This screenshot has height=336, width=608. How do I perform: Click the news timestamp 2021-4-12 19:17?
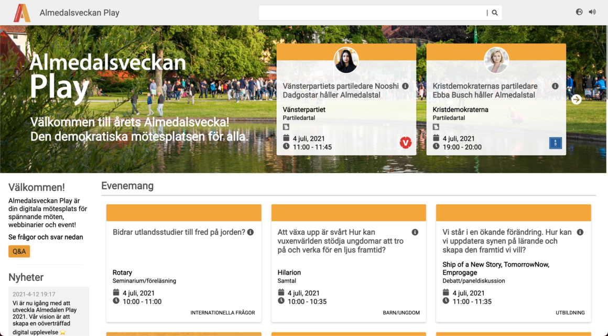(34, 295)
